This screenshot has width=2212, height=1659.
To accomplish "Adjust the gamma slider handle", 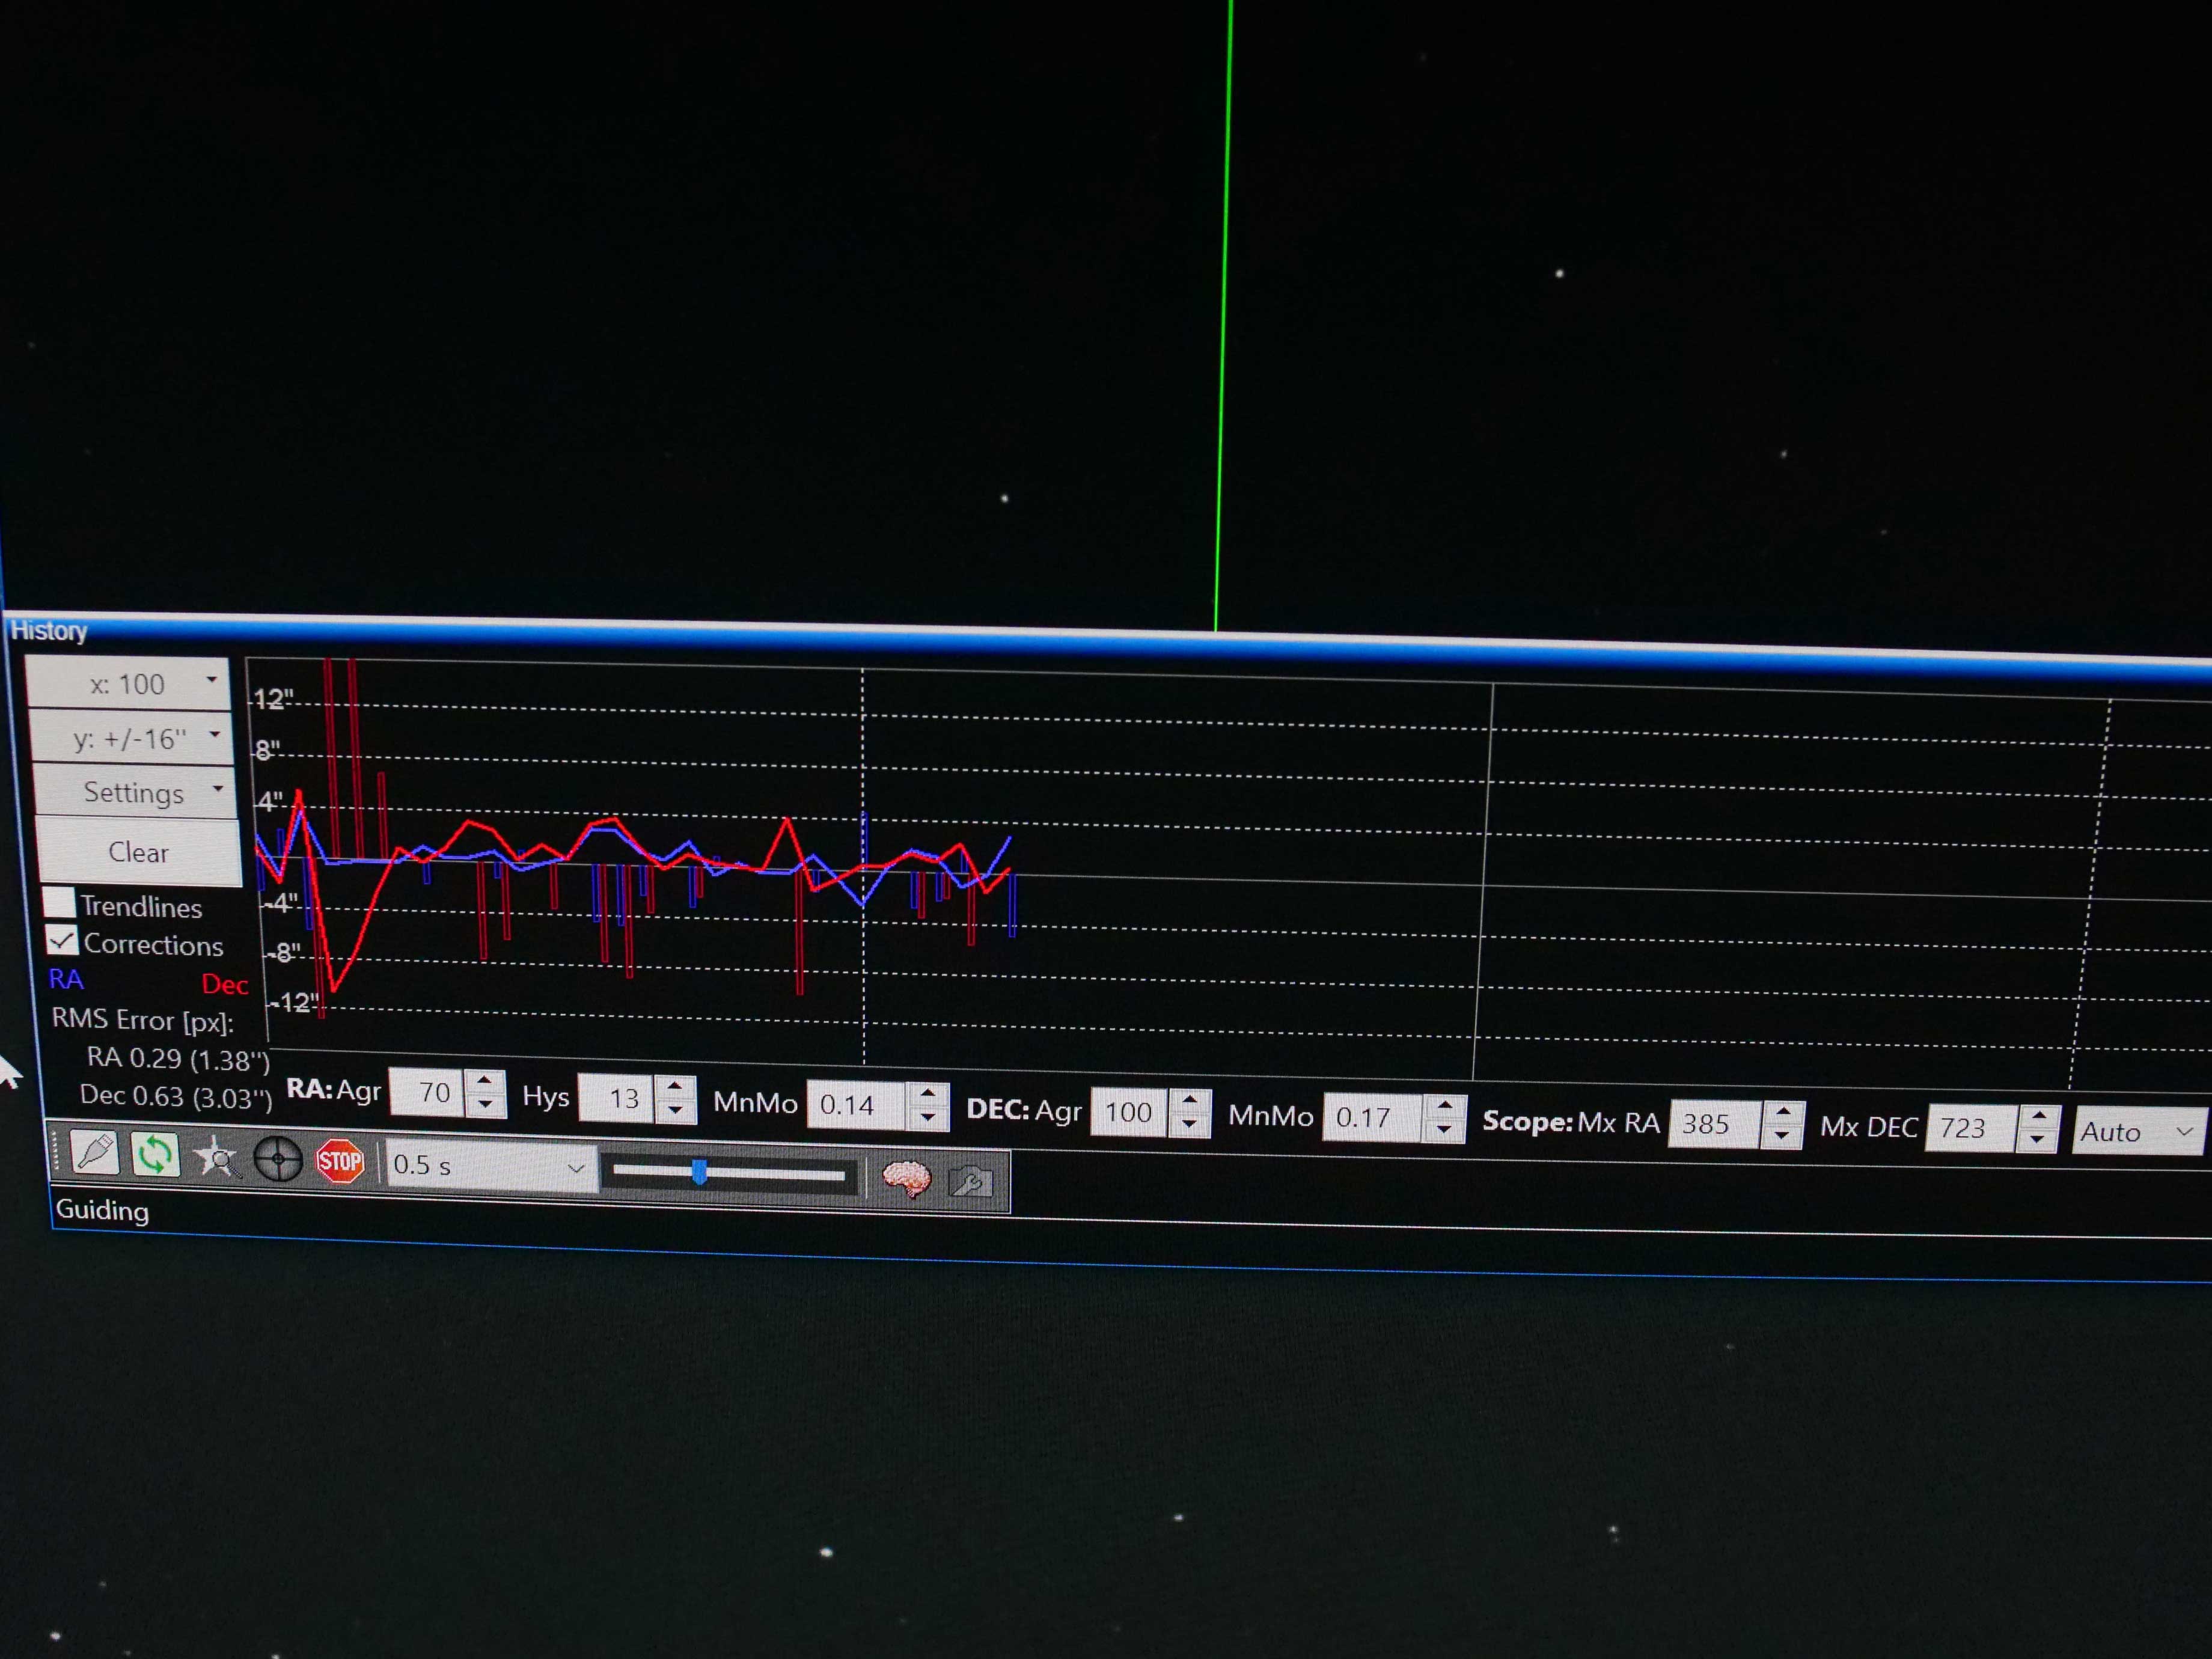I will pos(700,1172).
